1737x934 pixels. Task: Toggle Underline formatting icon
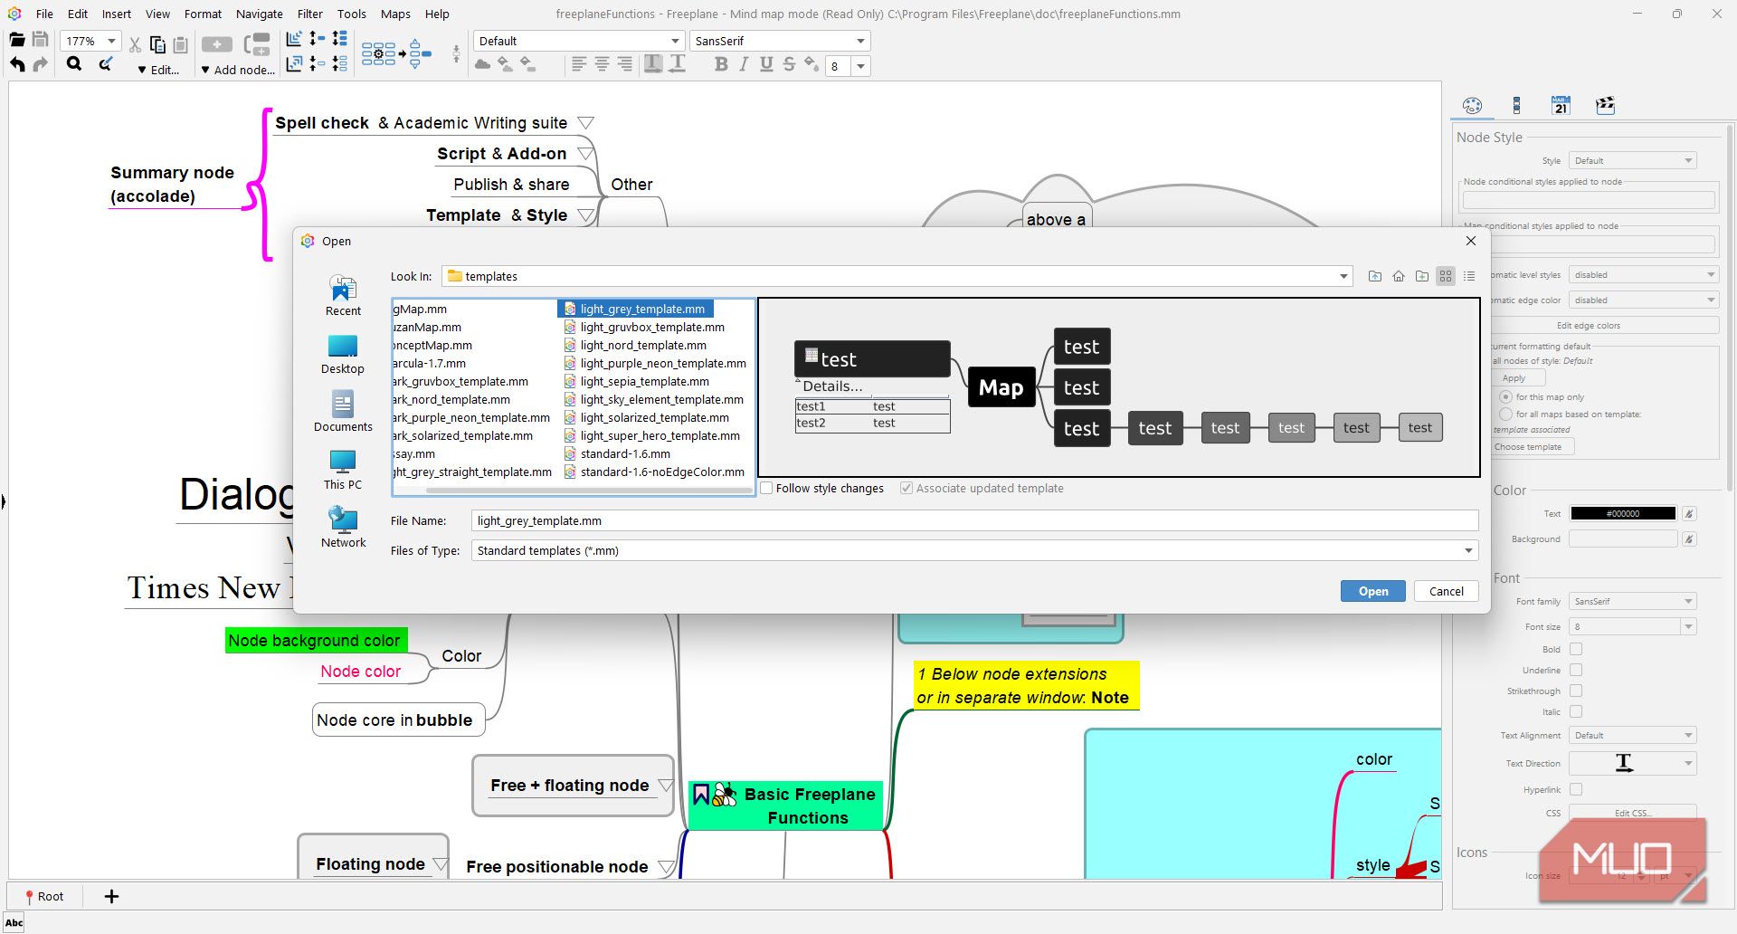766,64
